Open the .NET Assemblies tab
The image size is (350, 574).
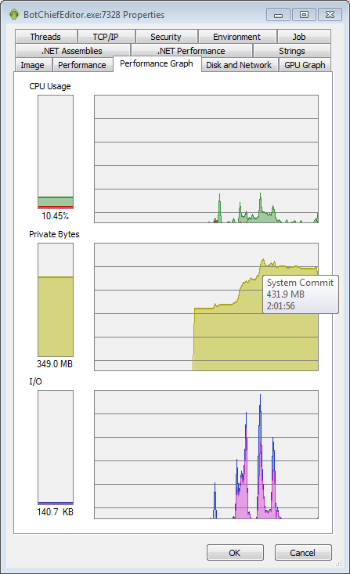coord(72,51)
